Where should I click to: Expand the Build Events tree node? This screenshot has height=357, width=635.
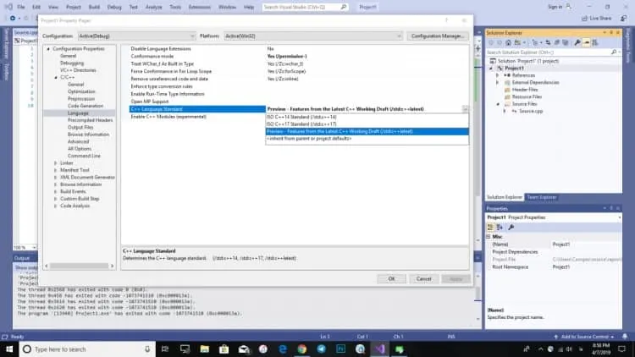tap(56, 192)
